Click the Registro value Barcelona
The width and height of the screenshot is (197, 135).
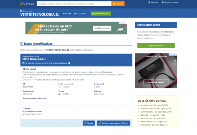coord(99,94)
